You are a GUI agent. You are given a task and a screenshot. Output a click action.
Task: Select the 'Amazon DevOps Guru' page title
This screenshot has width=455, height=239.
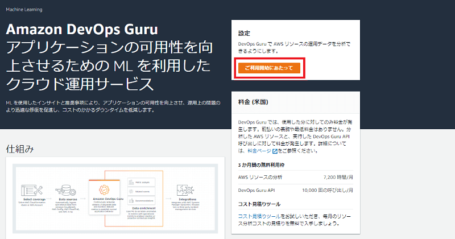click(82, 30)
